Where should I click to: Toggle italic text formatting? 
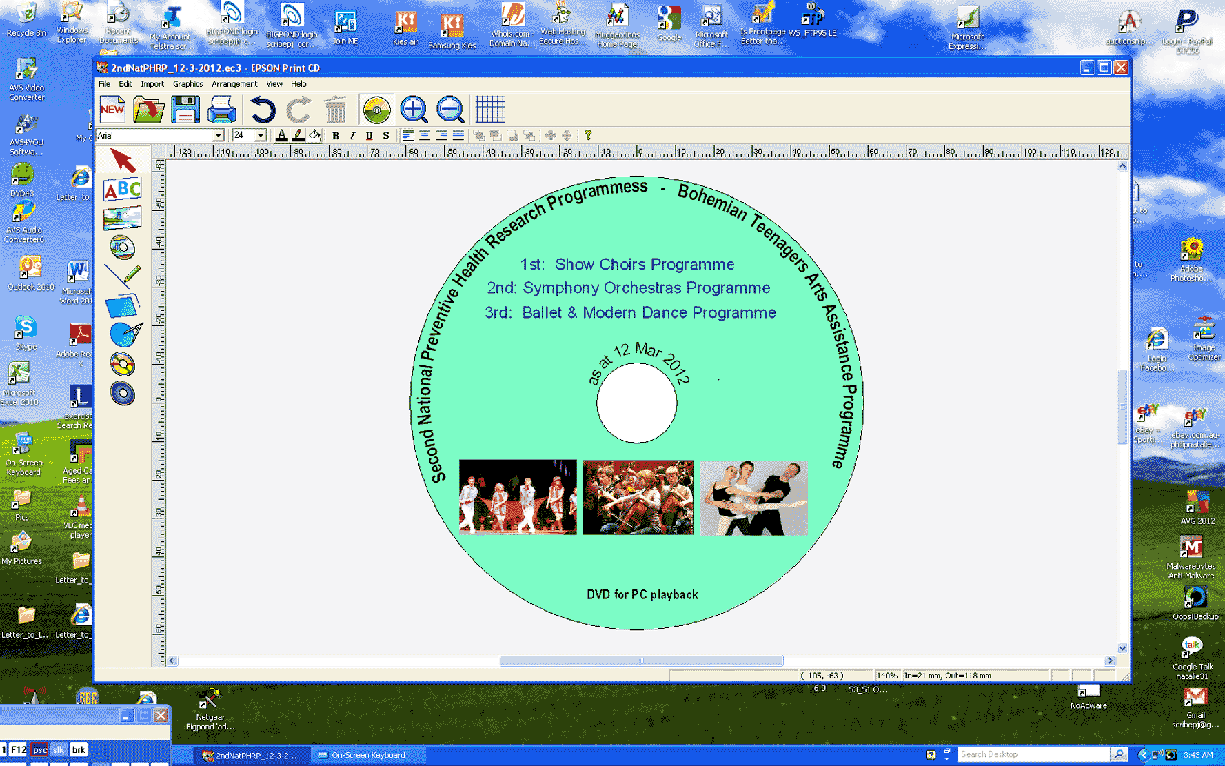(352, 136)
